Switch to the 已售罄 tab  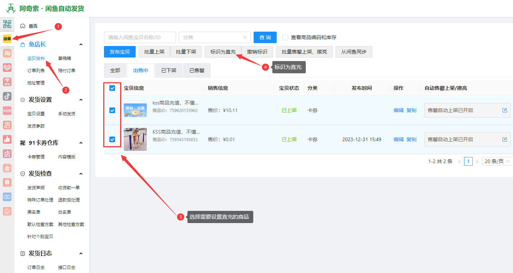[x=196, y=70]
